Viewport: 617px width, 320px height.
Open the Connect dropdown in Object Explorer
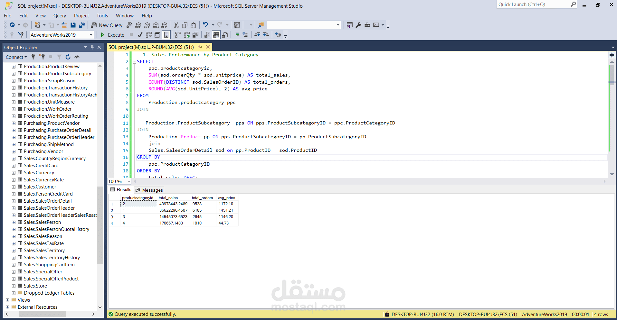(16, 57)
